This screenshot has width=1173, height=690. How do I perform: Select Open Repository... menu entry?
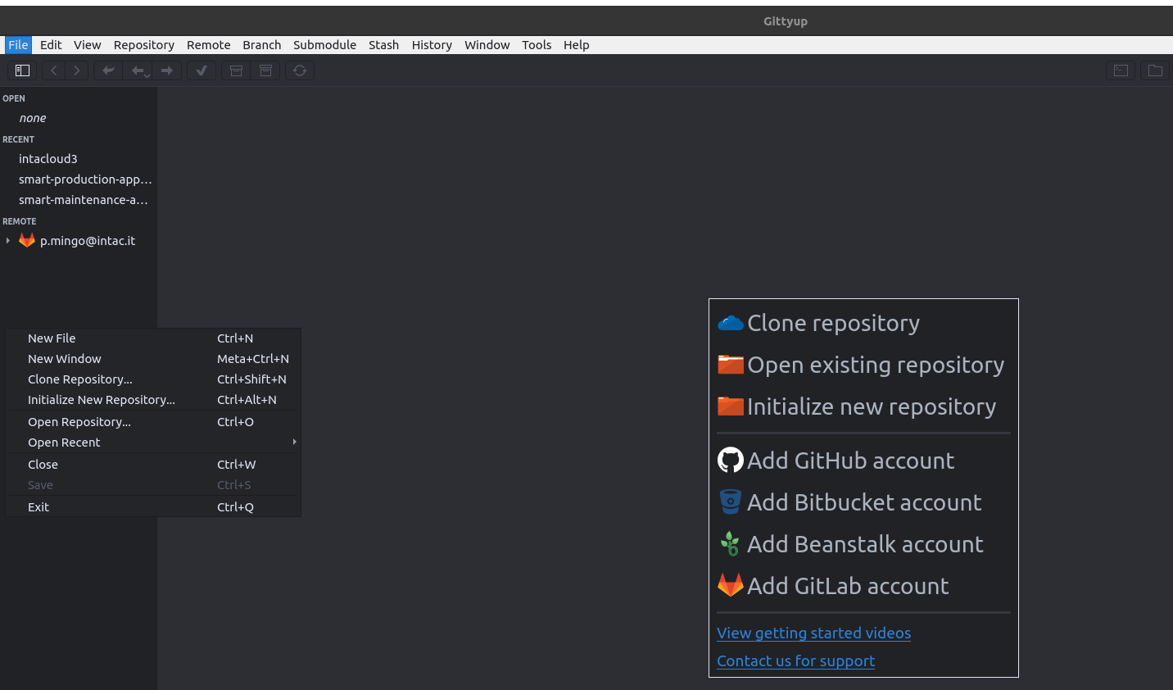click(153, 422)
